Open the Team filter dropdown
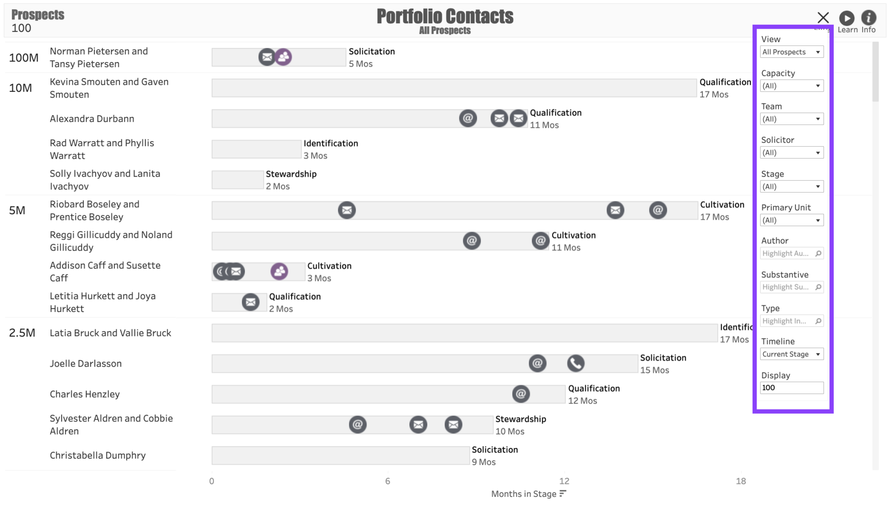The image size is (889, 516). click(x=791, y=119)
